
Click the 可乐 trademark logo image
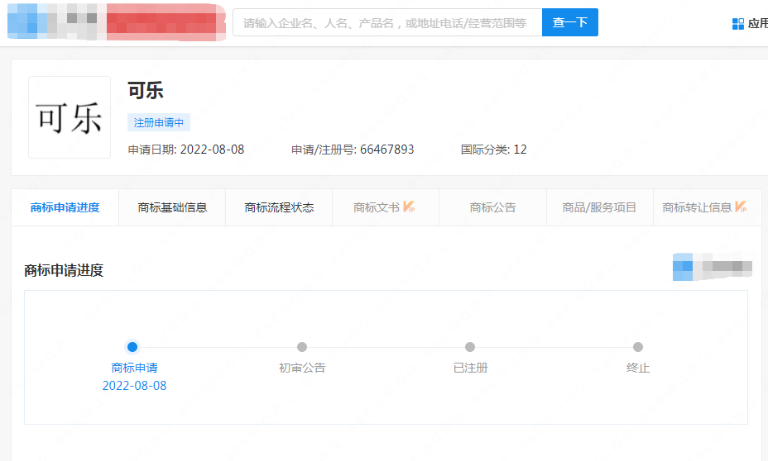tap(70, 117)
